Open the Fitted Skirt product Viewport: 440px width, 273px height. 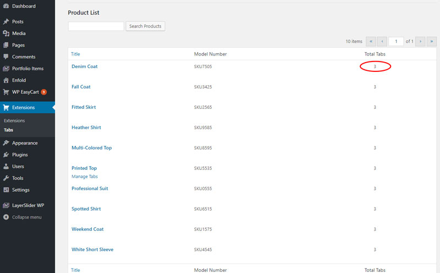coord(84,107)
